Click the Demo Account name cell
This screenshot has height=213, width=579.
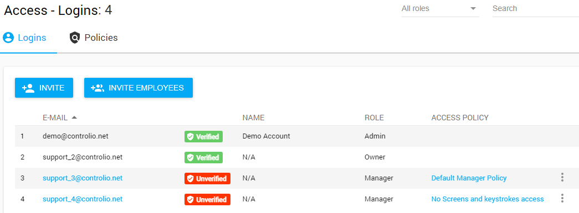pyautogui.click(x=267, y=136)
